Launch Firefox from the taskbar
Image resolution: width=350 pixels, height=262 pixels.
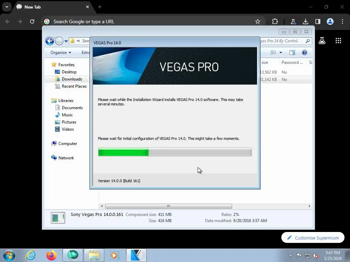tap(52, 255)
